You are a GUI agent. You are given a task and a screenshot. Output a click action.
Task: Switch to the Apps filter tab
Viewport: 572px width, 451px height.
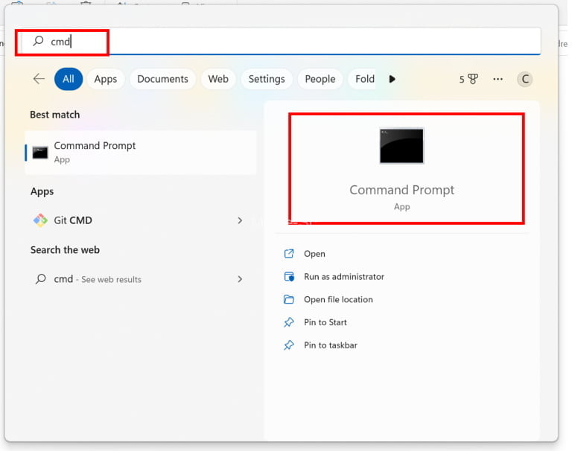[x=105, y=79]
